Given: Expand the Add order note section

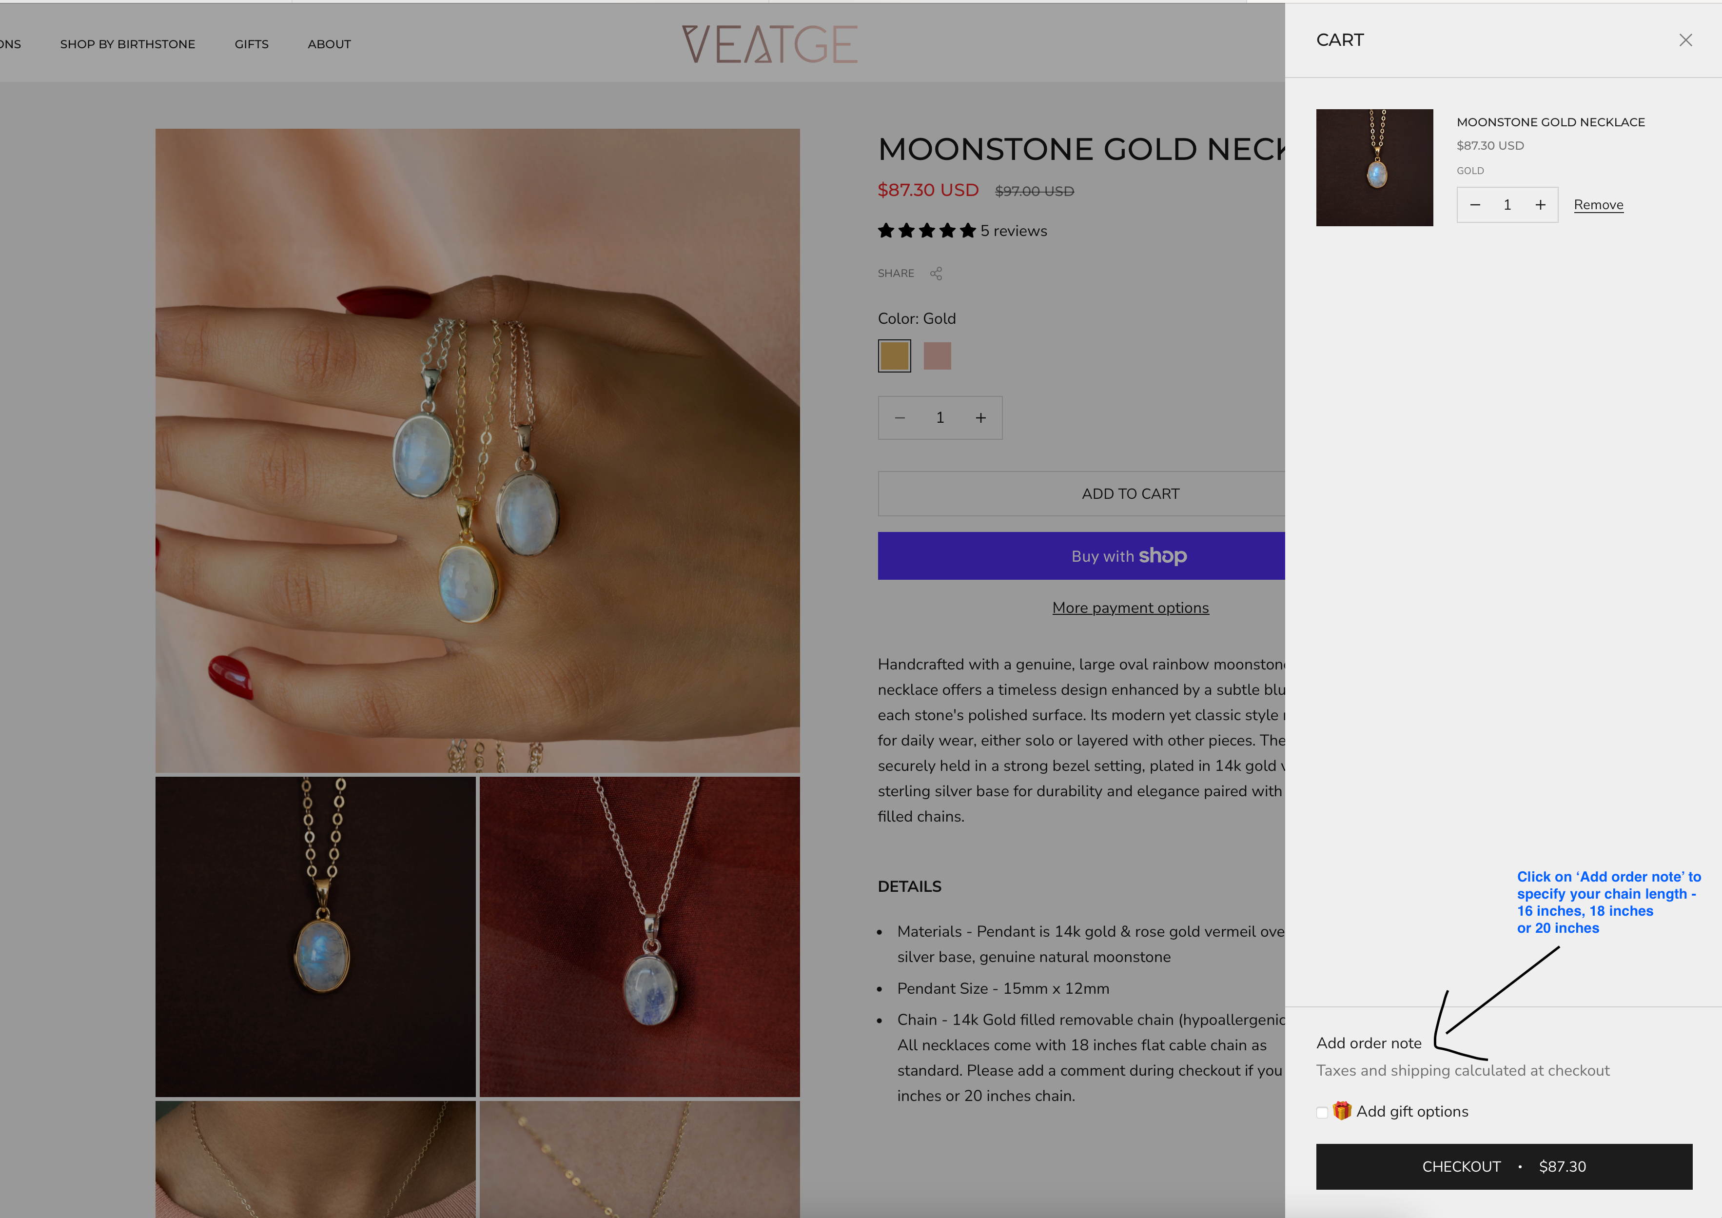Looking at the screenshot, I should click(1369, 1043).
